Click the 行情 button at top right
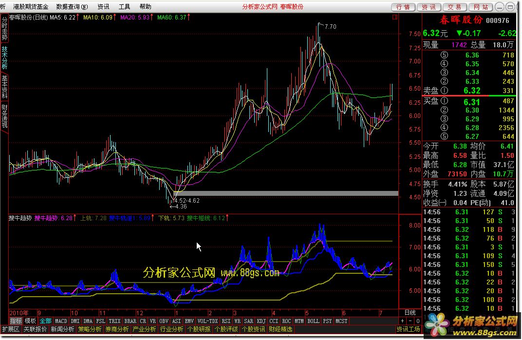This screenshot has width=522, height=340. point(403,7)
